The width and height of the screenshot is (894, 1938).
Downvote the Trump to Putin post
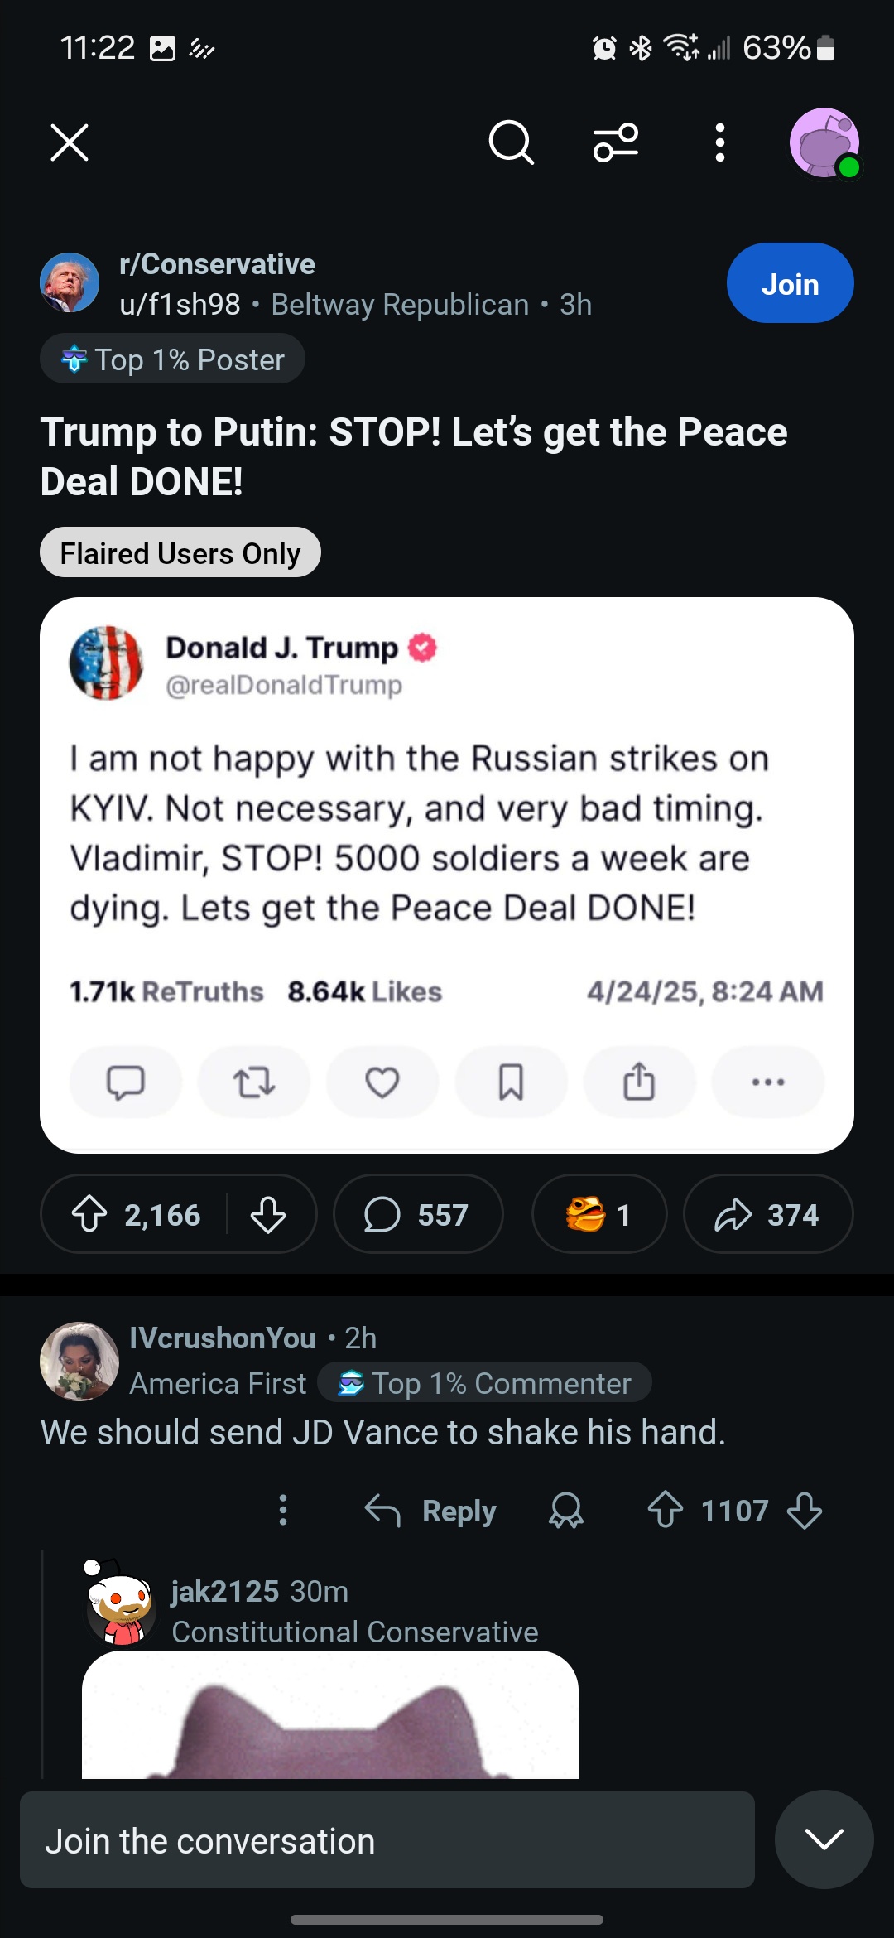[268, 1215]
